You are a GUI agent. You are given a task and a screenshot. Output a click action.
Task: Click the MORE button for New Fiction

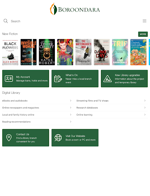143,34
